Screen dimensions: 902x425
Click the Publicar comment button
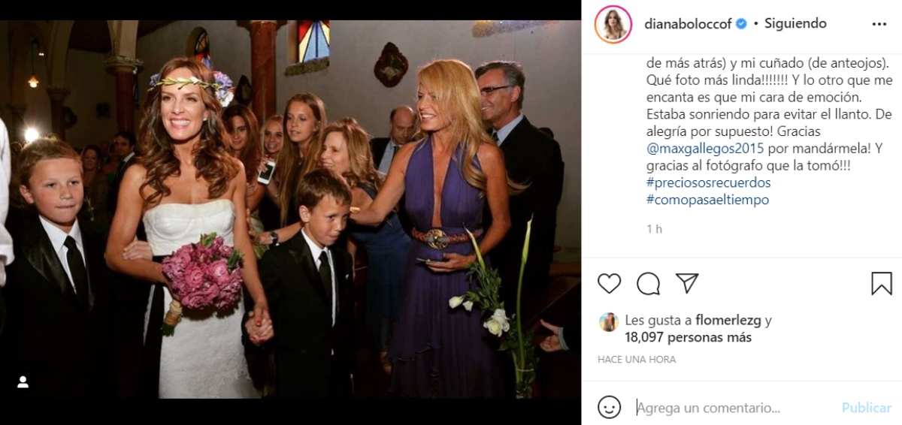[866, 408]
